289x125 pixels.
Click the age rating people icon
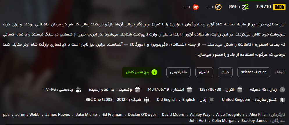tap(79, 90)
